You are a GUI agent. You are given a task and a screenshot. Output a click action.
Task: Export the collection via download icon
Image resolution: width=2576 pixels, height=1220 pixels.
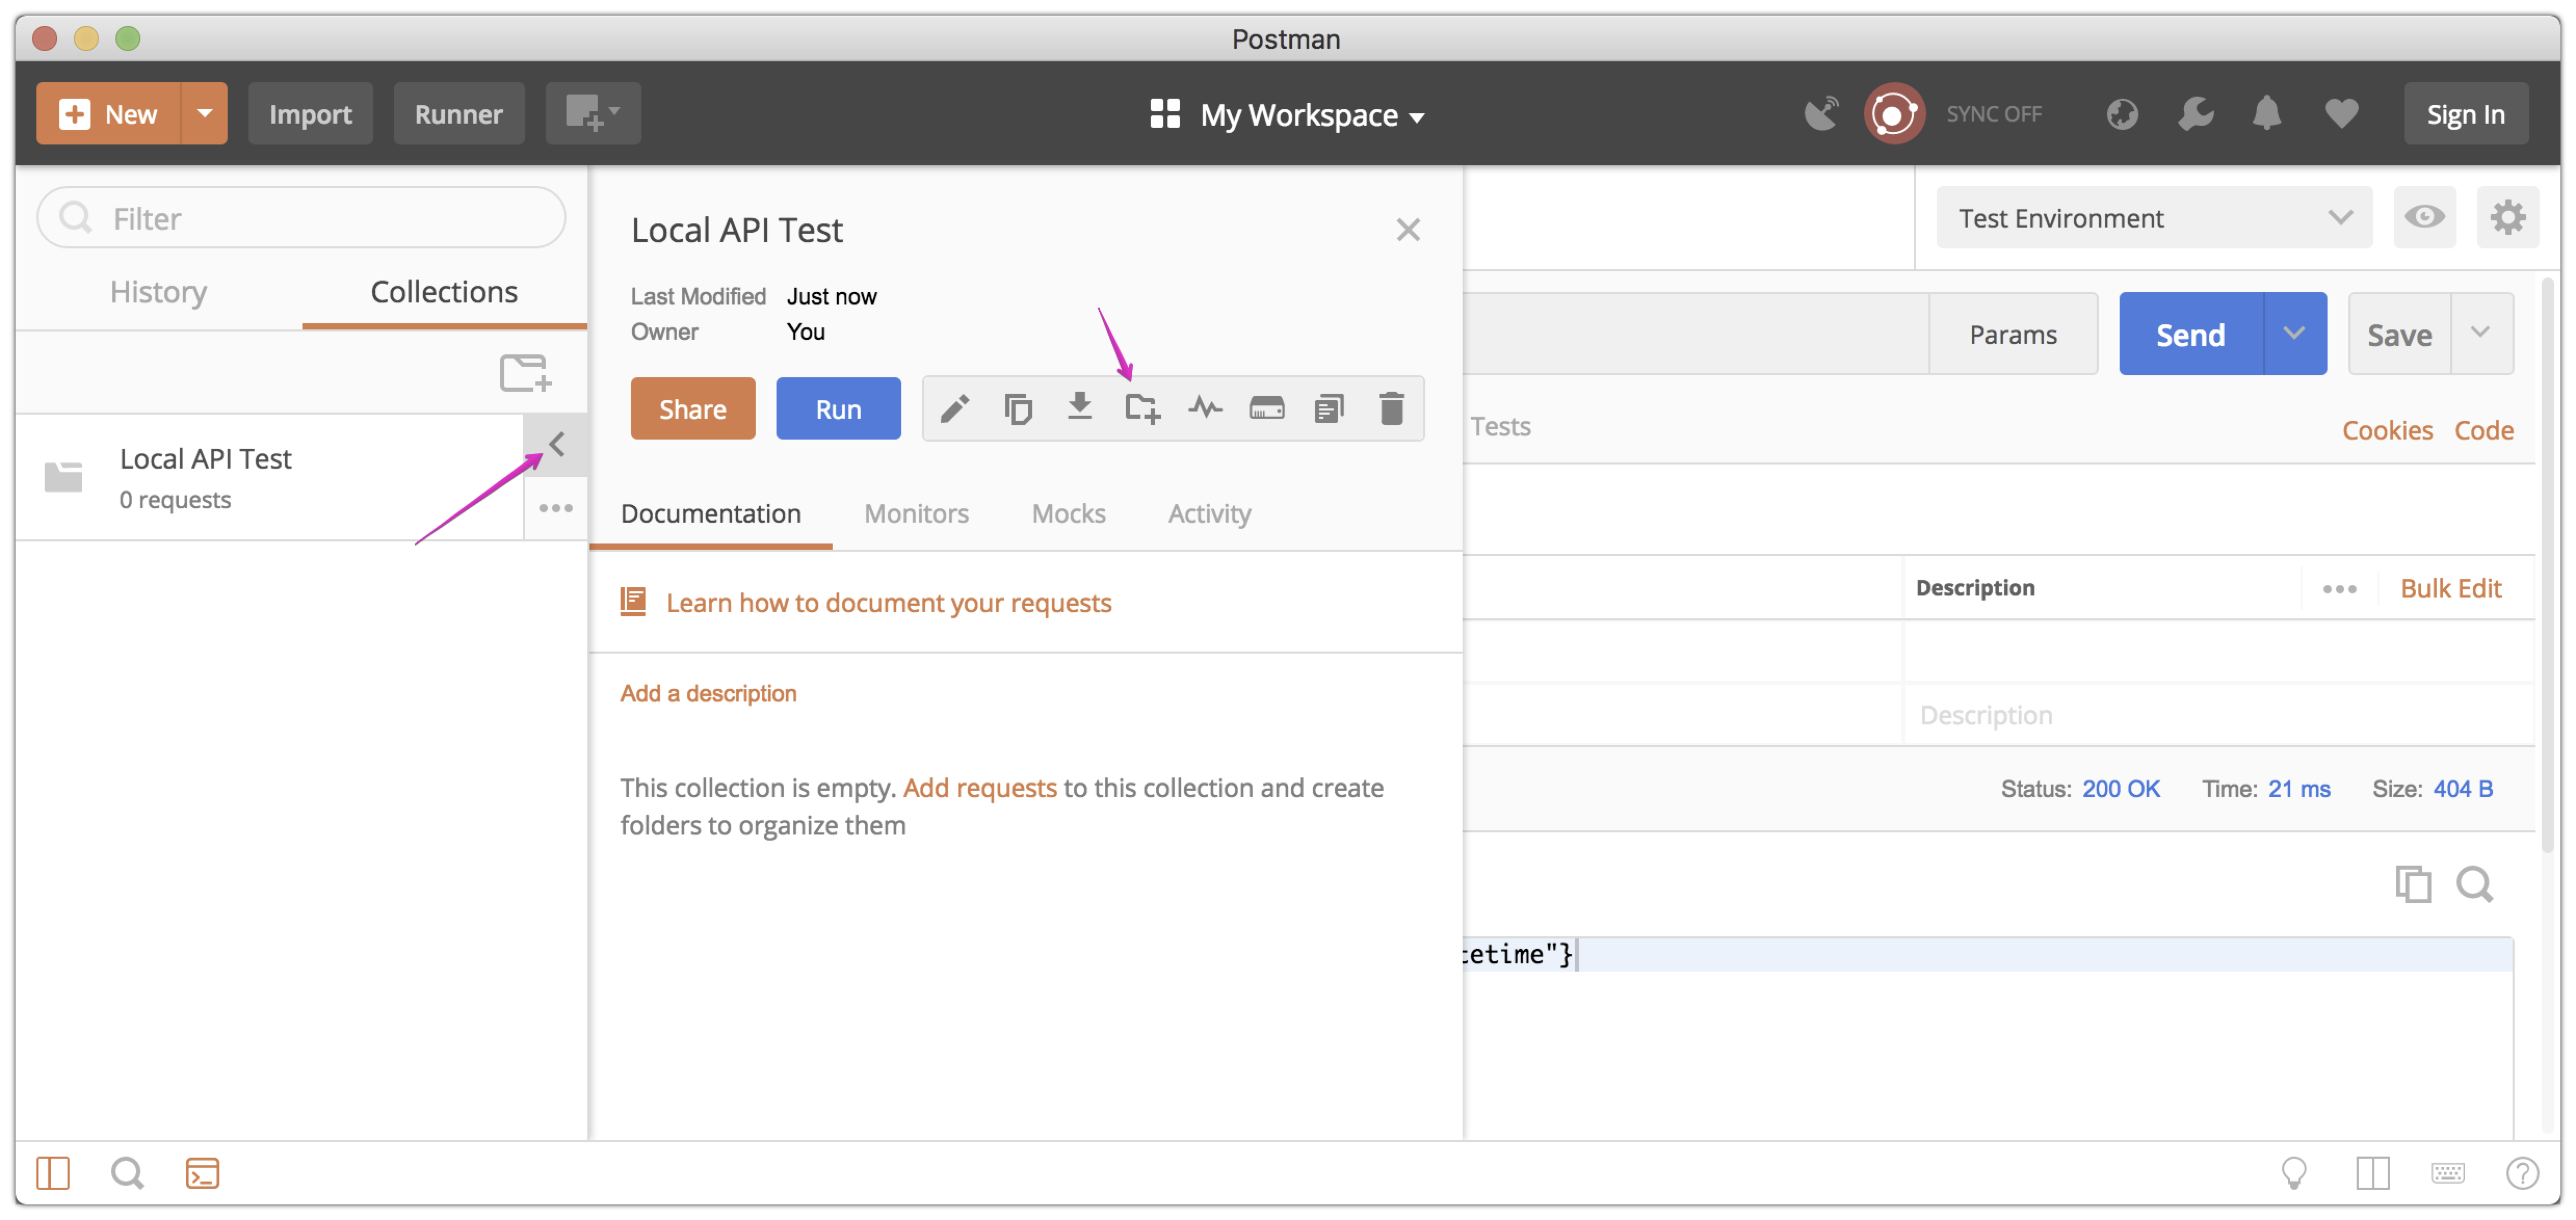1080,408
